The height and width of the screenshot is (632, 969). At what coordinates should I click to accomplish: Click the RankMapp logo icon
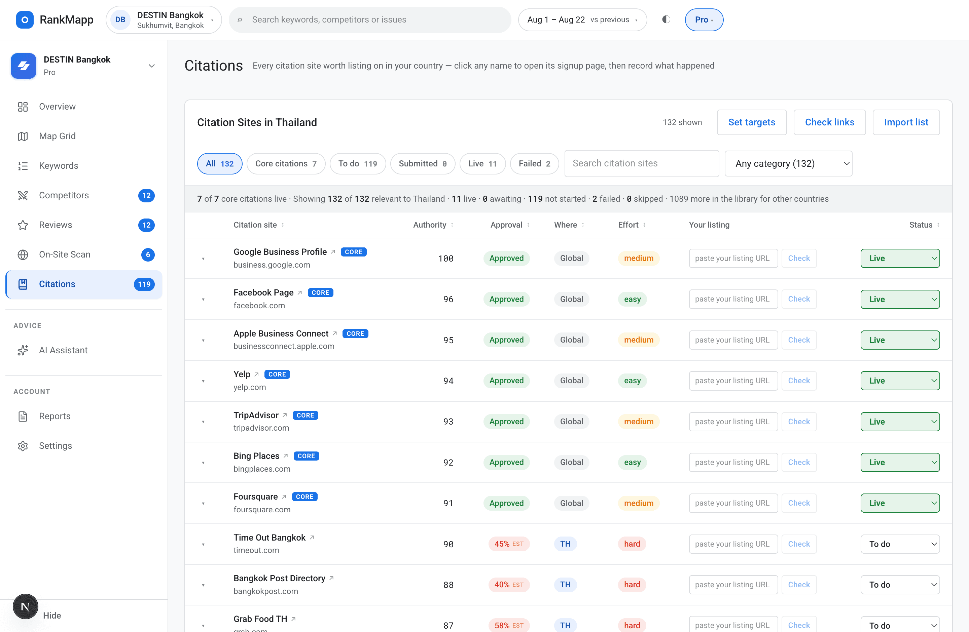[x=25, y=19]
